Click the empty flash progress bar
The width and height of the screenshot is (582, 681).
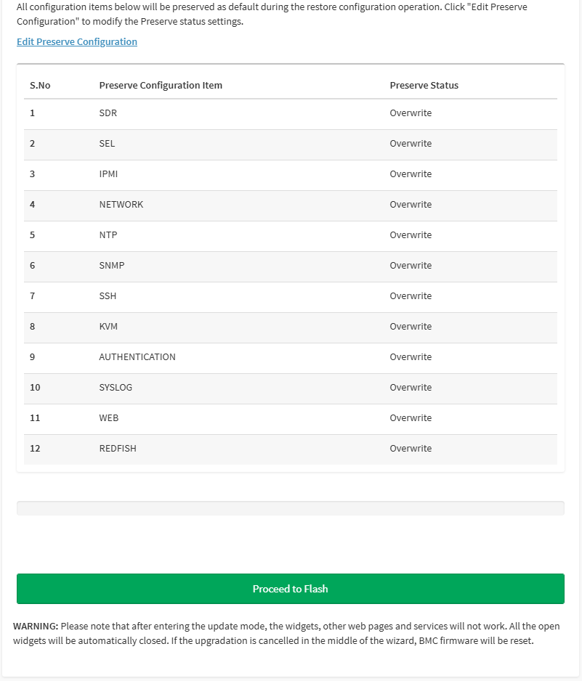coord(291,508)
